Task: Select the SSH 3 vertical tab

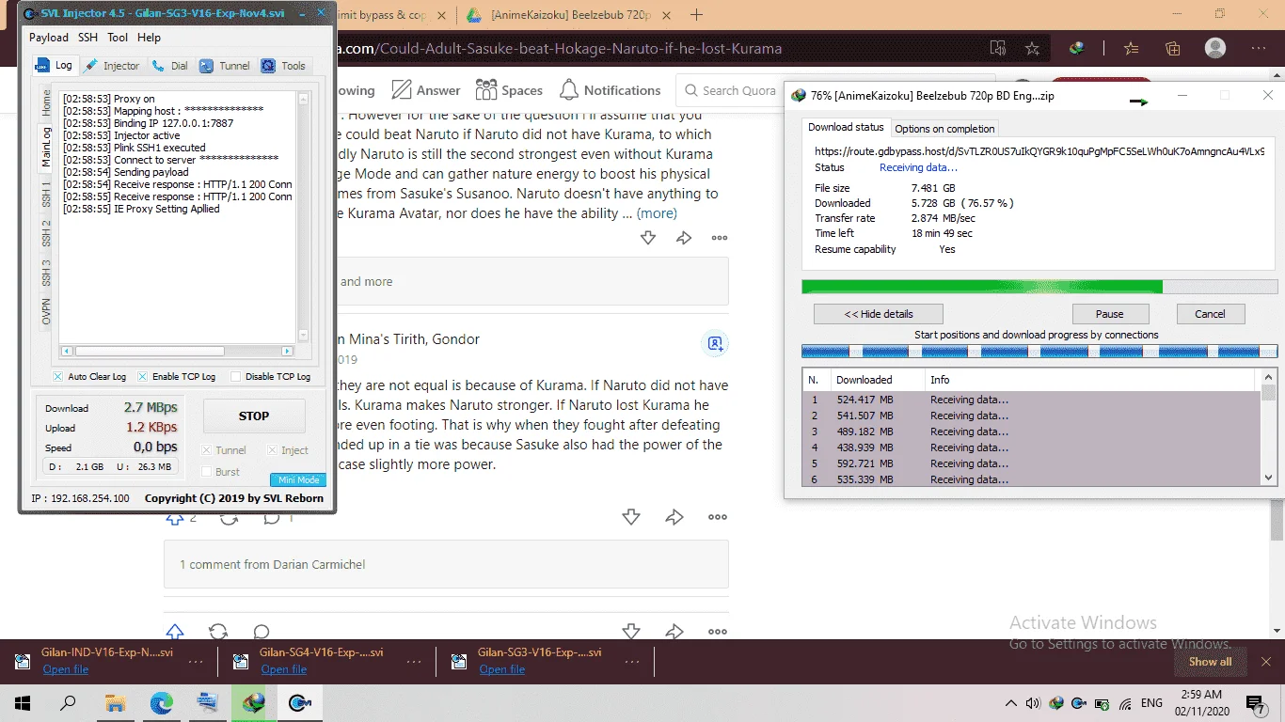Action: click(46, 273)
